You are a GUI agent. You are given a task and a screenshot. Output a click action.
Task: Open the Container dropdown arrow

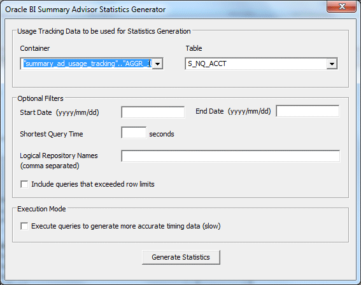point(158,64)
